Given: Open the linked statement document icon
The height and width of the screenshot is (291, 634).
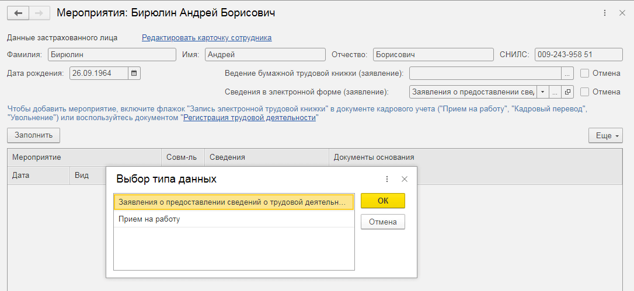Looking at the screenshot, I should click(568, 92).
